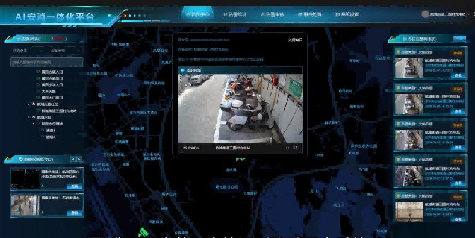Show previous item in 重点区域监控 panel
Viewport: 475px width, 238px height.
point(73,159)
